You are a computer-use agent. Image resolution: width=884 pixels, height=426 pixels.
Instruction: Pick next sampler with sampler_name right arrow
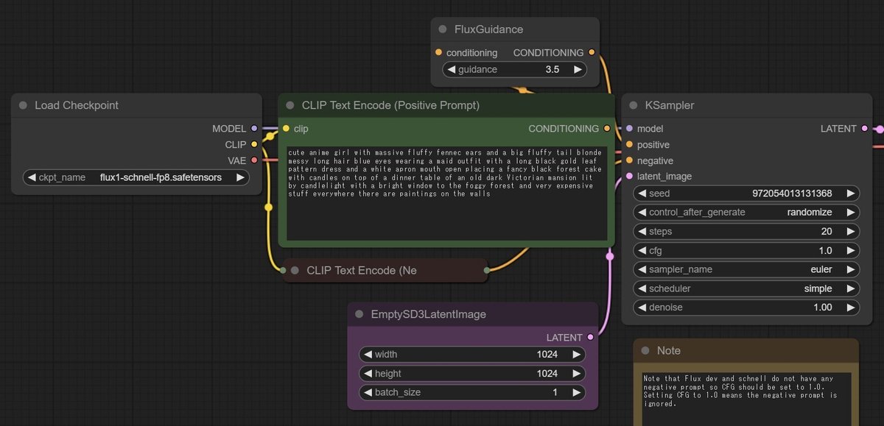pos(850,269)
